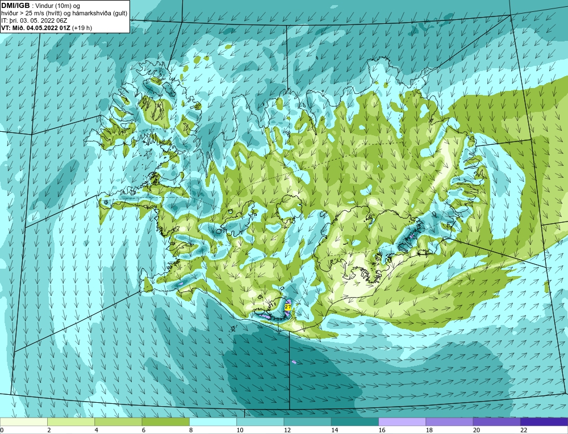
Task: Click the DMI/IGB title text
Action: 15,6
